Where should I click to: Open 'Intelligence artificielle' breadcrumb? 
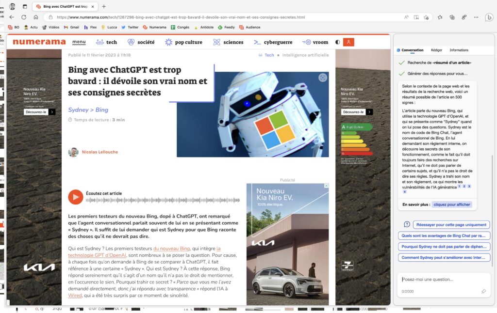click(x=306, y=55)
